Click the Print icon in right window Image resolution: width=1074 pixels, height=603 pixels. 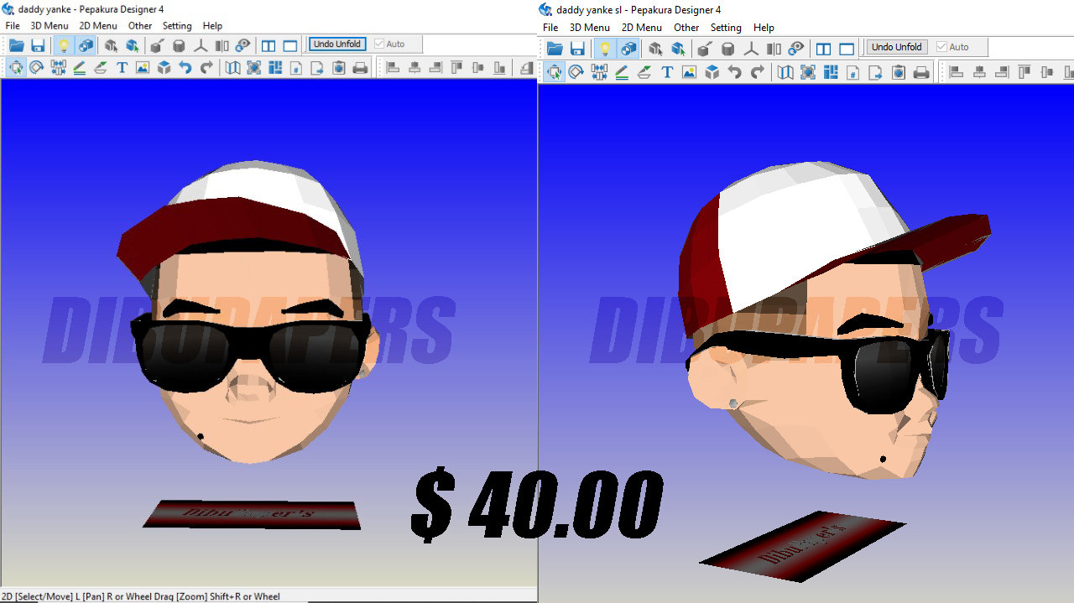(921, 72)
